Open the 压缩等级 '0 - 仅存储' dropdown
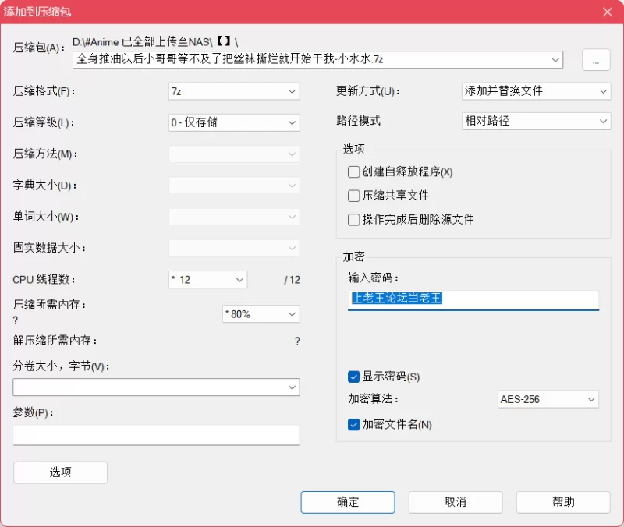This screenshot has width=624, height=527. (234, 122)
